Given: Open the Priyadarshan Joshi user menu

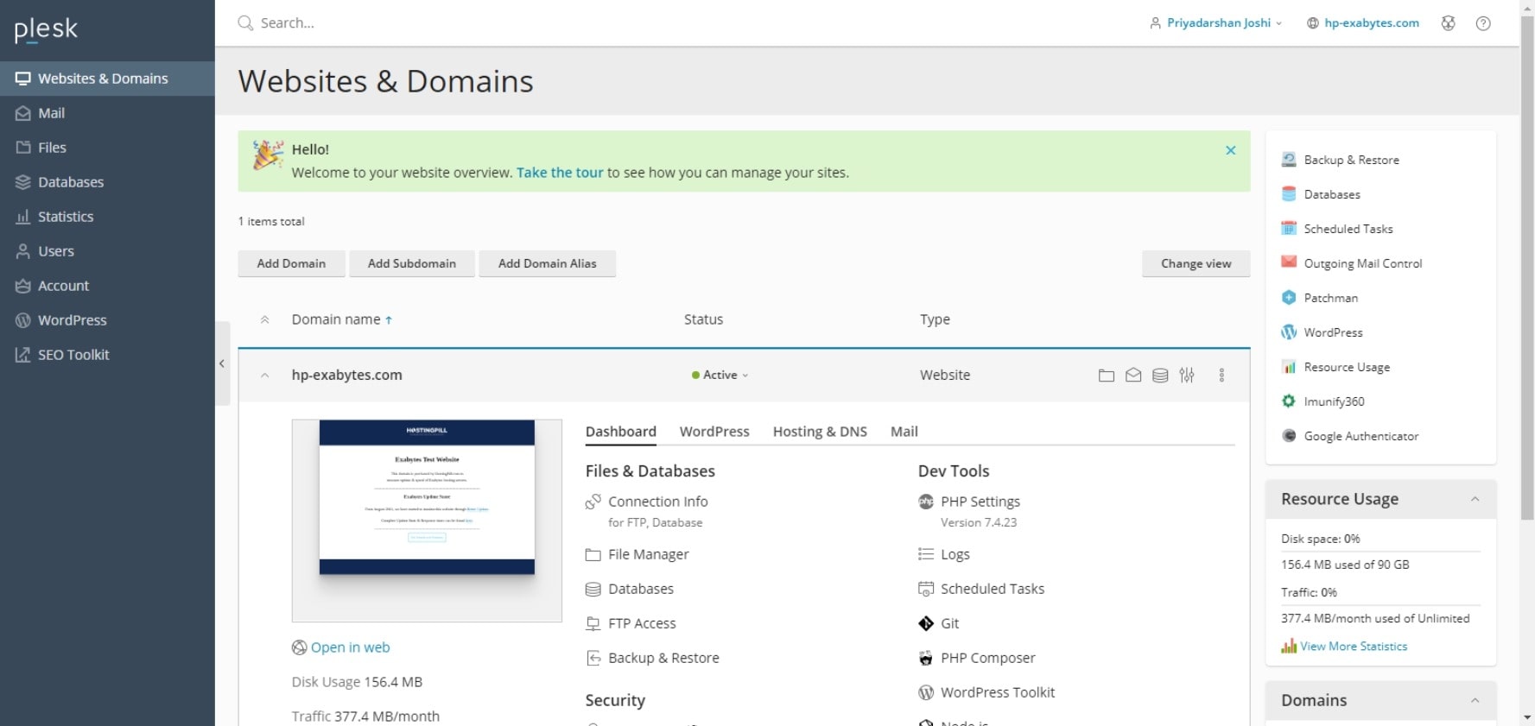Looking at the screenshot, I should [1216, 23].
